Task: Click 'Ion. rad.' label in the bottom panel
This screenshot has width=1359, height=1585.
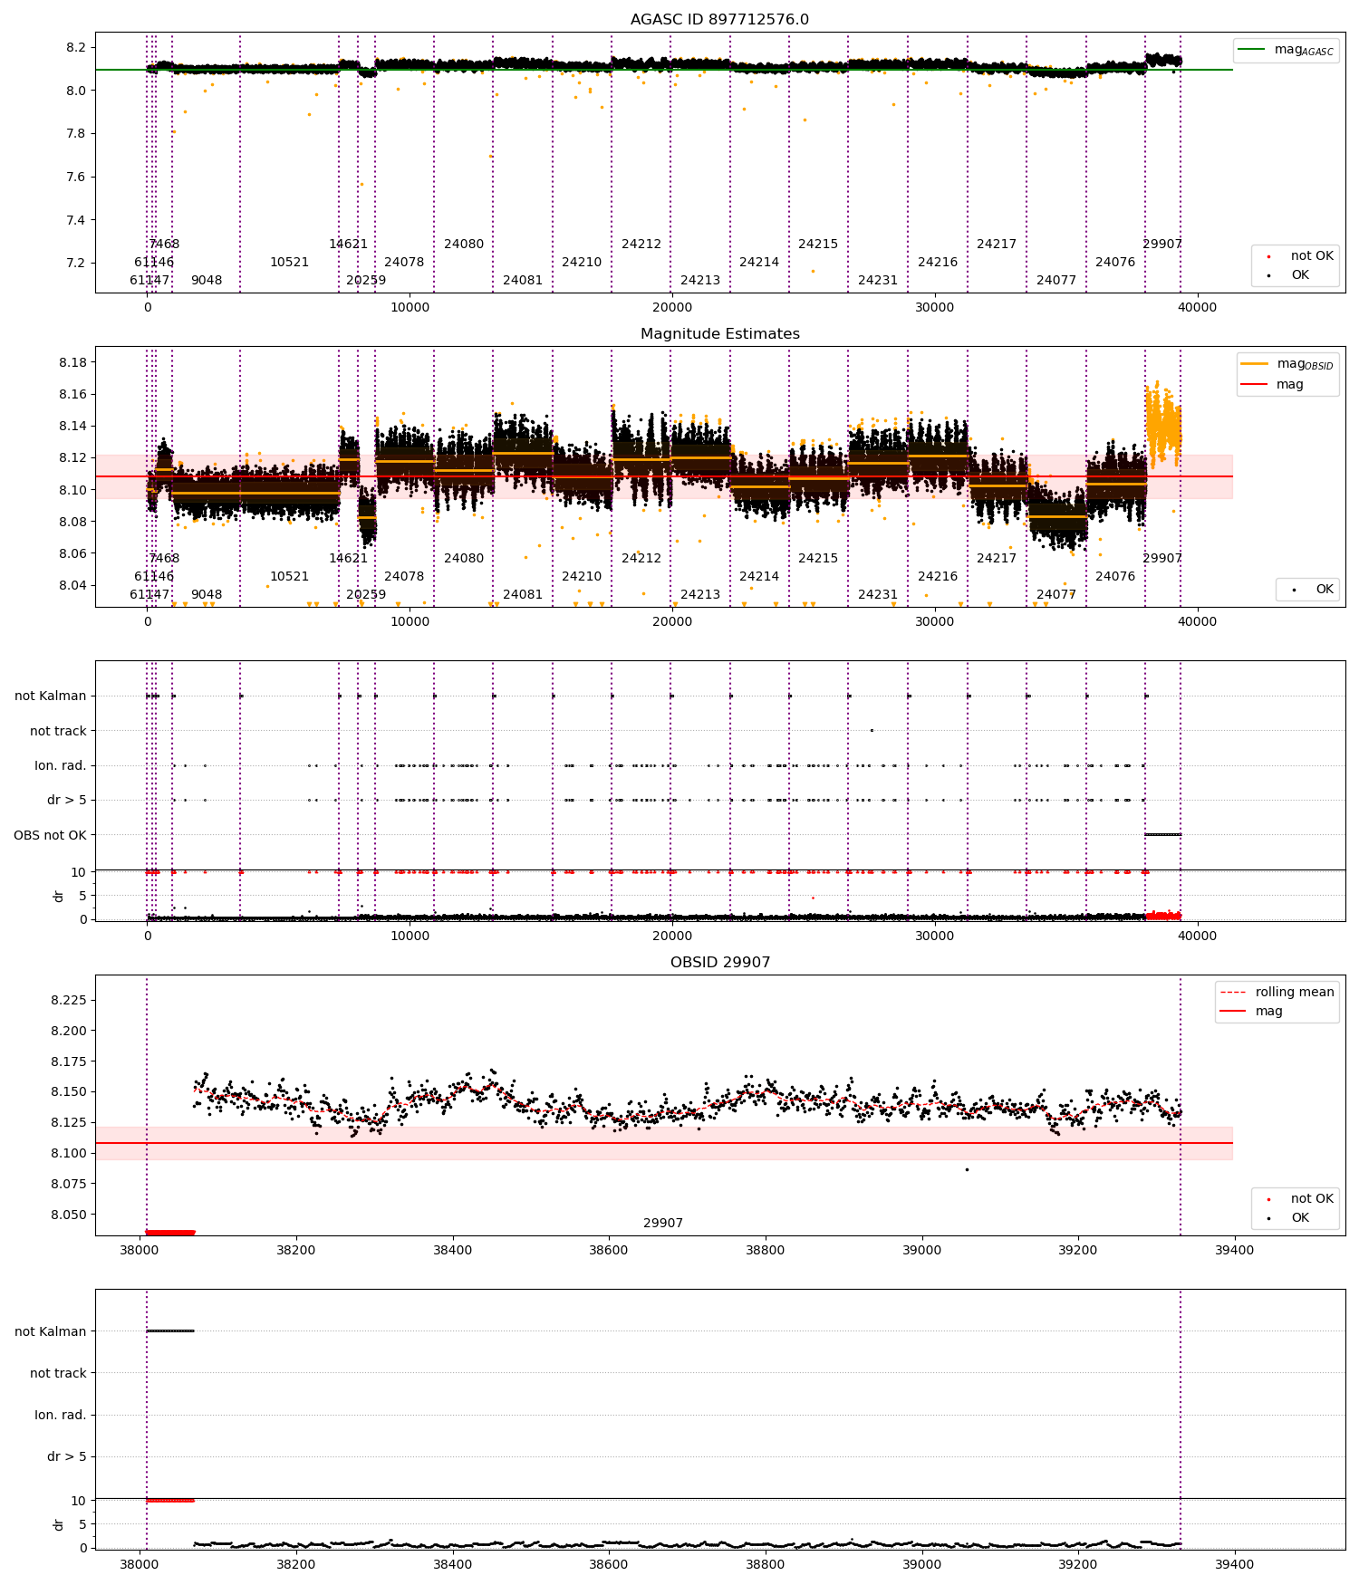Action: (x=61, y=1416)
